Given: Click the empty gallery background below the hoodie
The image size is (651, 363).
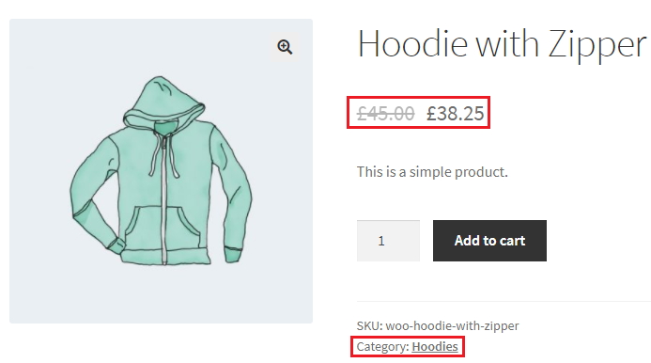Looking at the screenshot, I should click(161, 295).
